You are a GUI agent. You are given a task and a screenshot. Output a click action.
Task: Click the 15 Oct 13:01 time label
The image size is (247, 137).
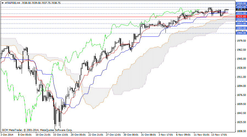(x=61, y=135)
